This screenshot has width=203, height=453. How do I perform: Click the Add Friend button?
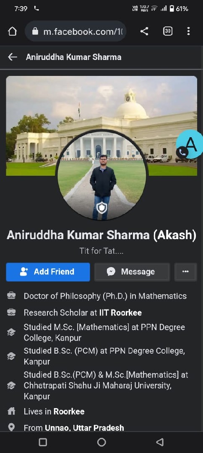(x=48, y=272)
